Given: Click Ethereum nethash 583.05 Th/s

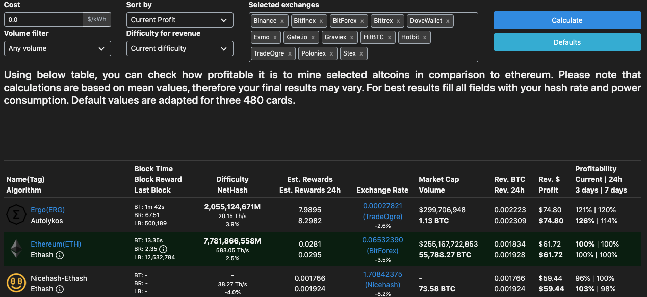Looking at the screenshot, I should (x=232, y=250).
